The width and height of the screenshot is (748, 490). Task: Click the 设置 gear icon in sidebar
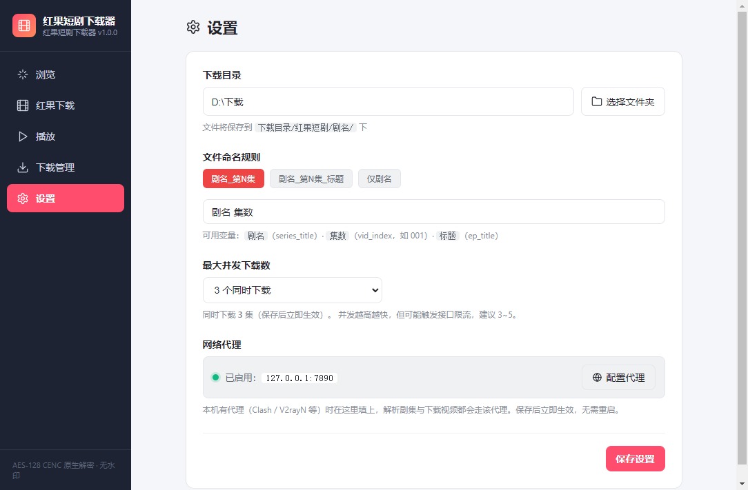tap(22, 198)
